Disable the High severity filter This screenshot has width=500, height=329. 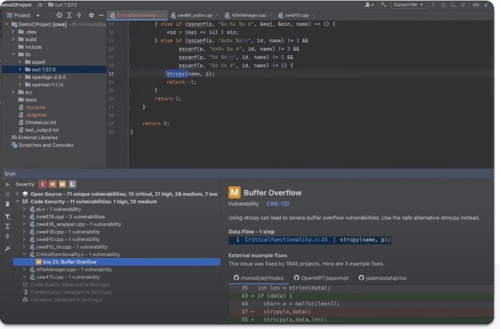52,184
